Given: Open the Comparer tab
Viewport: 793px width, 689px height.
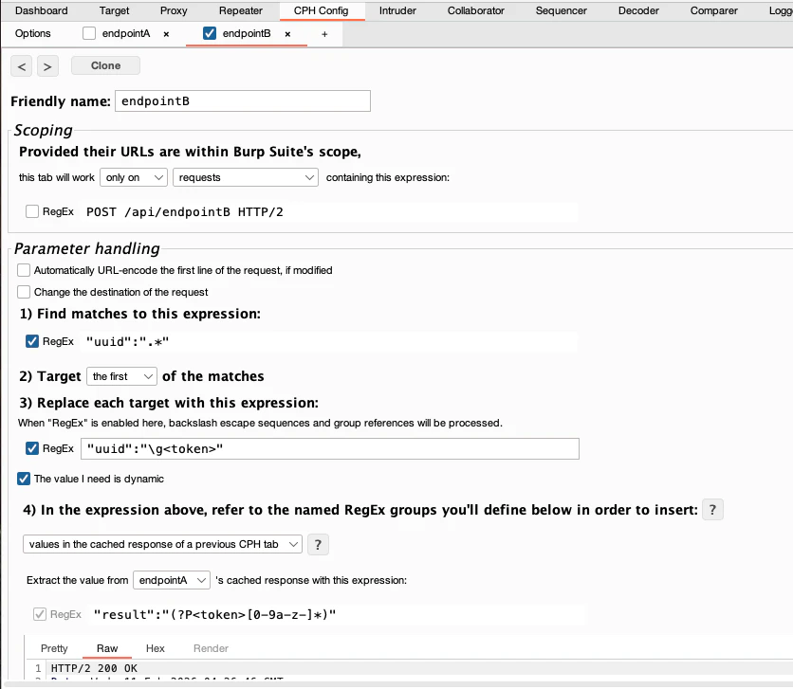Looking at the screenshot, I should [714, 10].
